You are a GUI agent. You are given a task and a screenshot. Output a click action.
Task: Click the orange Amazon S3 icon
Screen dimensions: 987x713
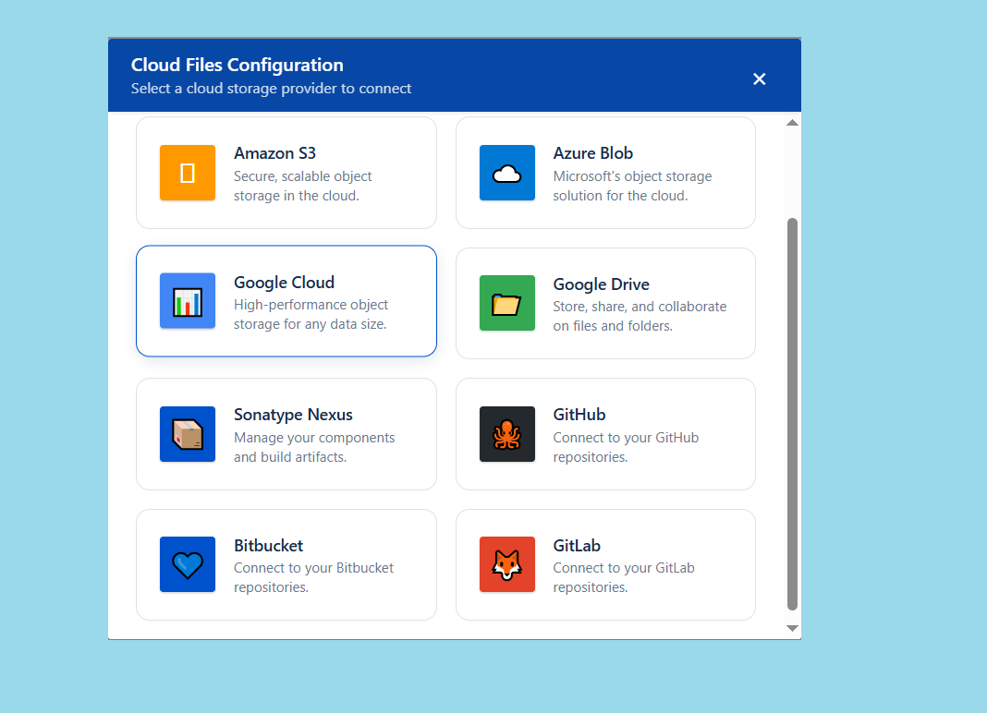tap(188, 173)
